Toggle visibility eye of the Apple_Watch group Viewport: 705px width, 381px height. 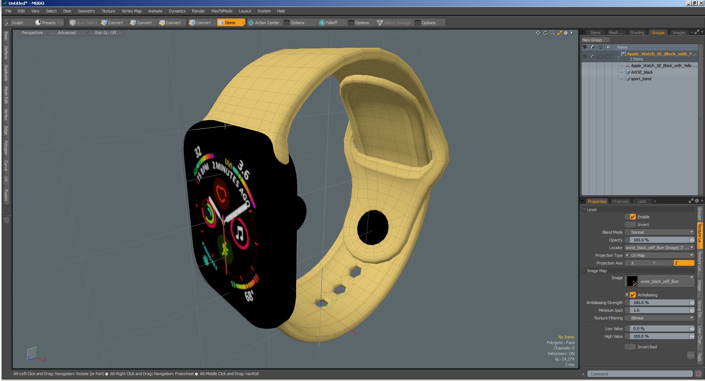tap(585, 56)
